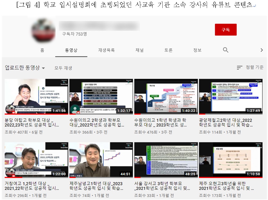
Task: Click the search magnifier icon in channel tabs
Action: click(x=226, y=50)
